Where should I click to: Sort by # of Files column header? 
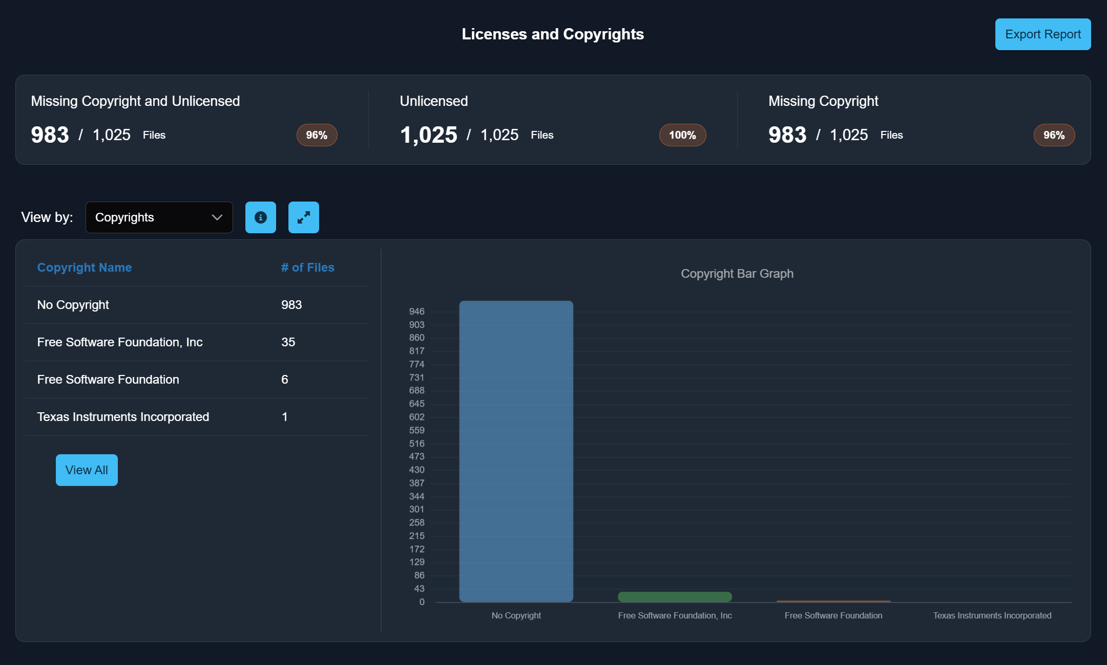coord(307,268)
